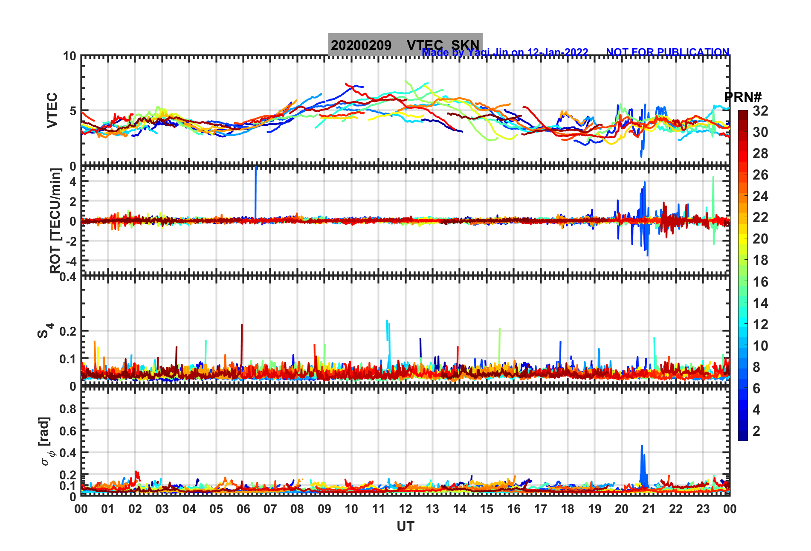Image resolution: width=811 pixels, height=551 pixels.
Task: Click 'Made by Yaqi Jin on 12-Jan-2022' text
Action: tap(505, 52)
